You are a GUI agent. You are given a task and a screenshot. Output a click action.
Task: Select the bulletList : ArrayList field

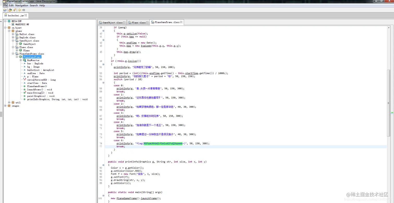tap(41, 70)
